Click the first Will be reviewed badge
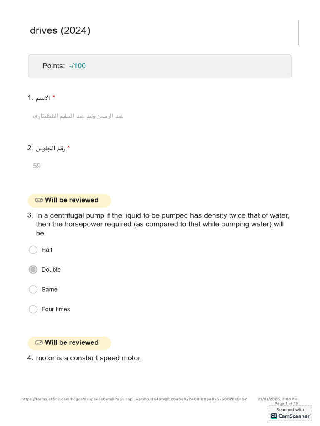Viewport: 320px width, 426px height. tap(70, 201)
